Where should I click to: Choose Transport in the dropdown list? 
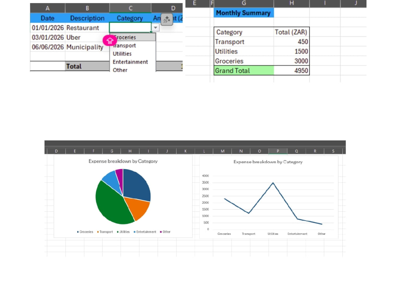point(133,45)
